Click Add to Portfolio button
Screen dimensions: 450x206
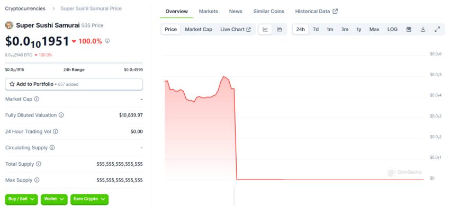(x=74, y=84)
